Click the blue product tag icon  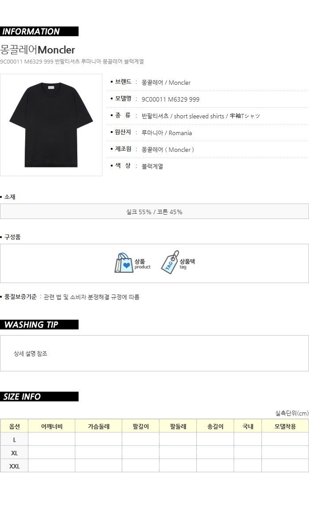click(x=170, y=262)
